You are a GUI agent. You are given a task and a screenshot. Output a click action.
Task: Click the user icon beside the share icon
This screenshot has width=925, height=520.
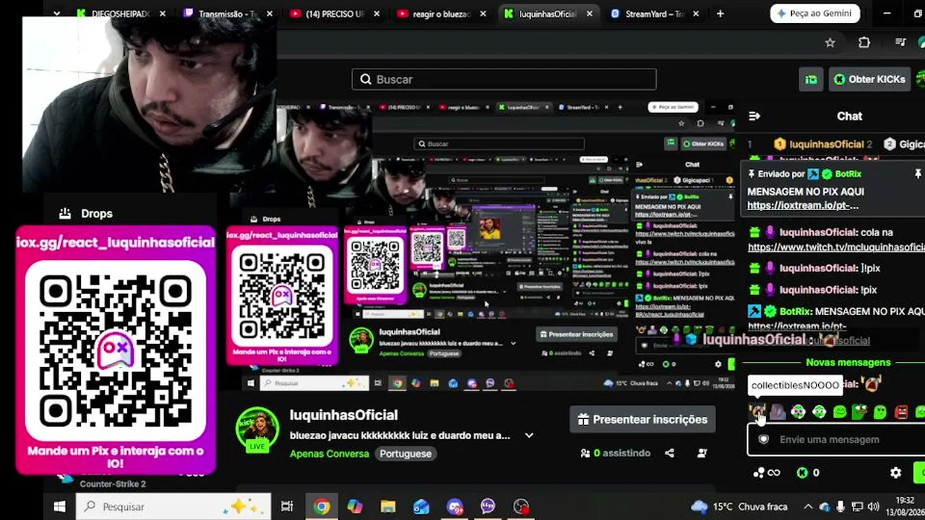coord(702,454)
